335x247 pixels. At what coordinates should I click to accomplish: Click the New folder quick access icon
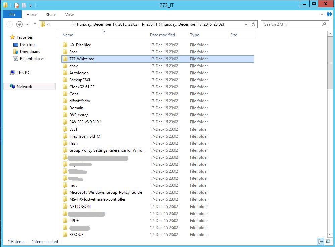tap(24, 5)
